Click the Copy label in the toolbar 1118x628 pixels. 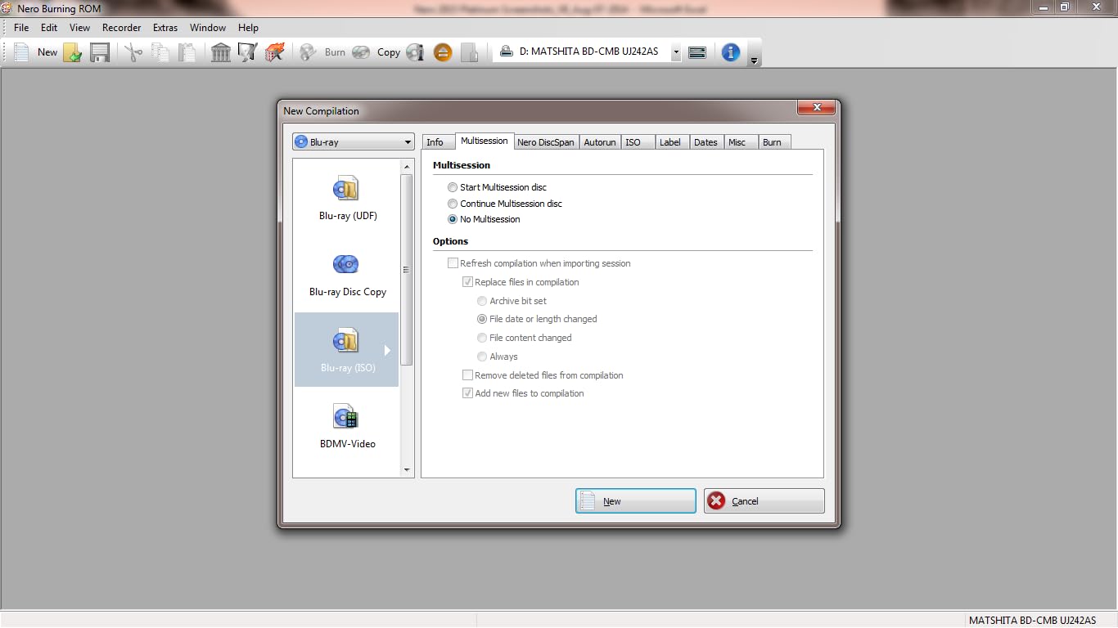[389, 52]
